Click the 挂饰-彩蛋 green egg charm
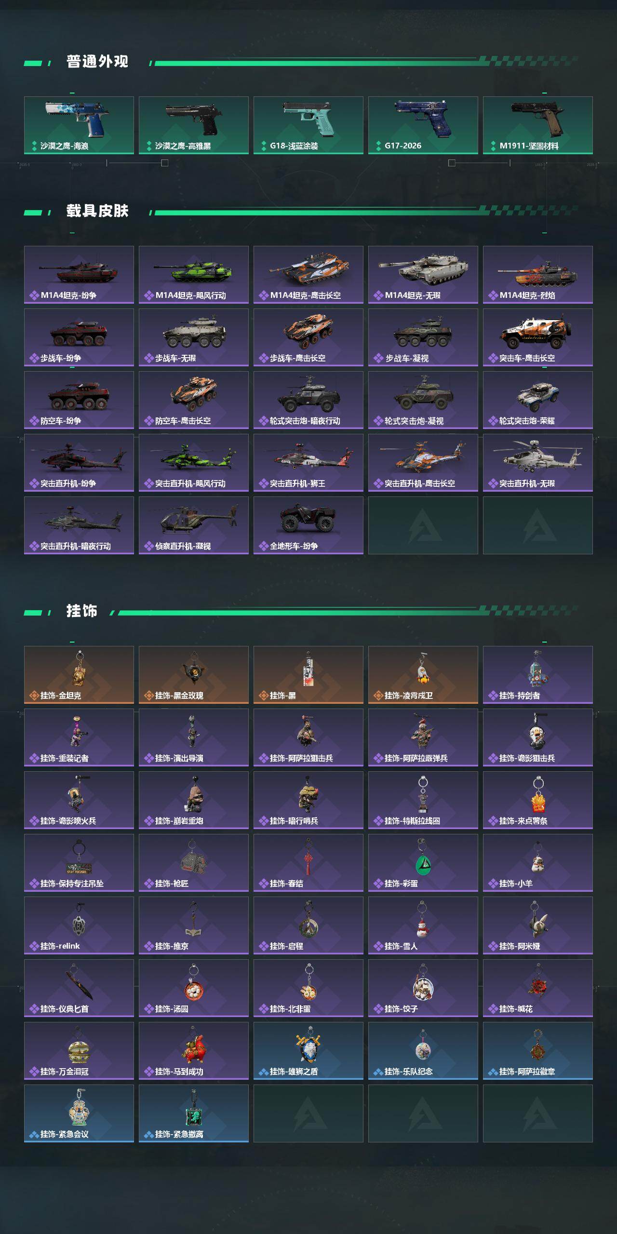This screenshot has width=617, height=1234. coord(423,863)
